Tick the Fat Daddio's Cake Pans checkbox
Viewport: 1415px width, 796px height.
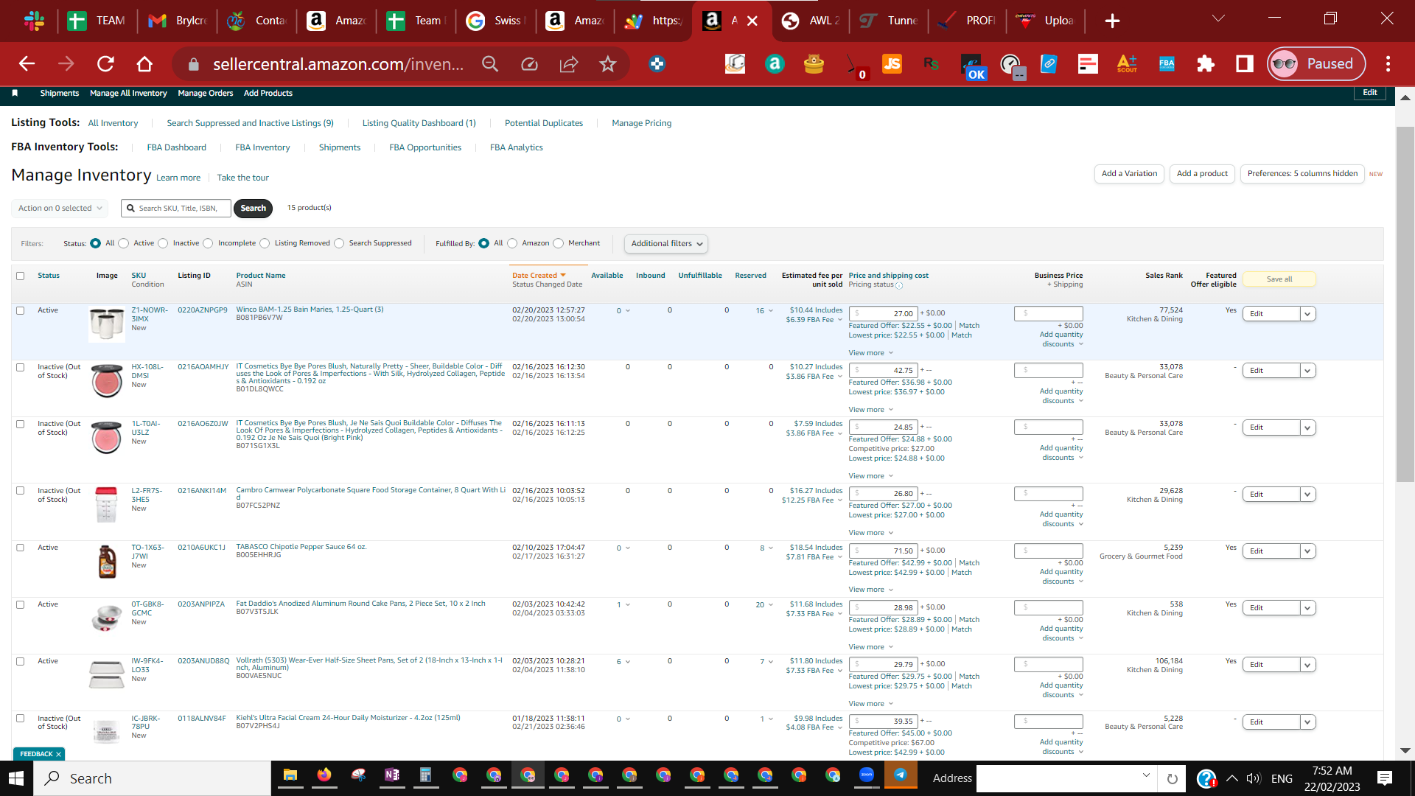coord(21,604)
